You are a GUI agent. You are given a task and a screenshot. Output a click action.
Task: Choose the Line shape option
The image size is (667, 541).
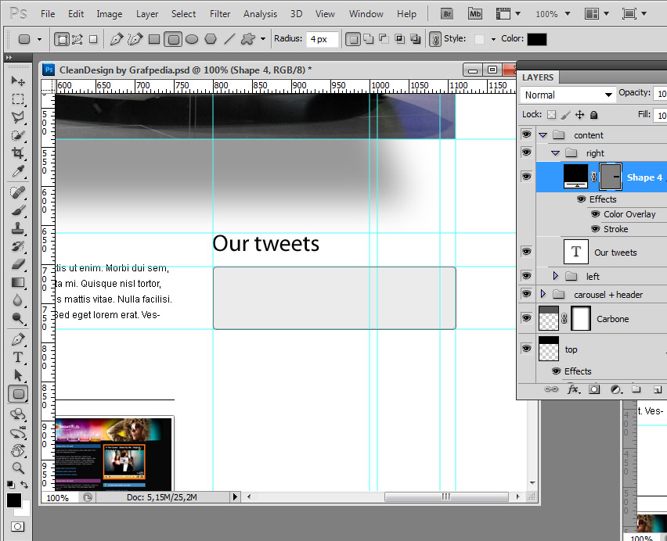229,40
